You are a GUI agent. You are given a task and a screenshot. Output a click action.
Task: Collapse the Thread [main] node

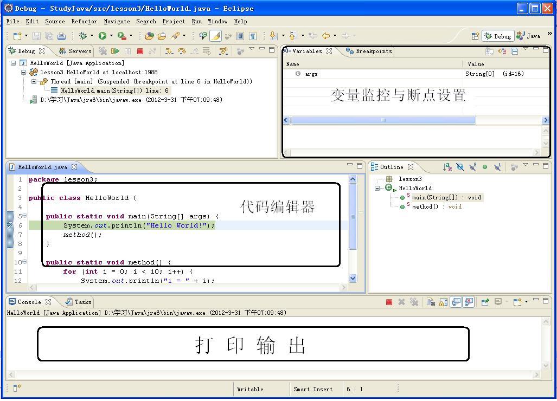(x=34, y=82)
